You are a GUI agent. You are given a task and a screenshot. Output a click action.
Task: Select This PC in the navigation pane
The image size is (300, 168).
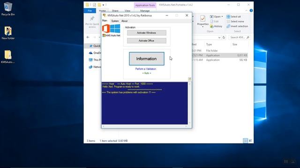pyautogui.click(x=95, y=60)
